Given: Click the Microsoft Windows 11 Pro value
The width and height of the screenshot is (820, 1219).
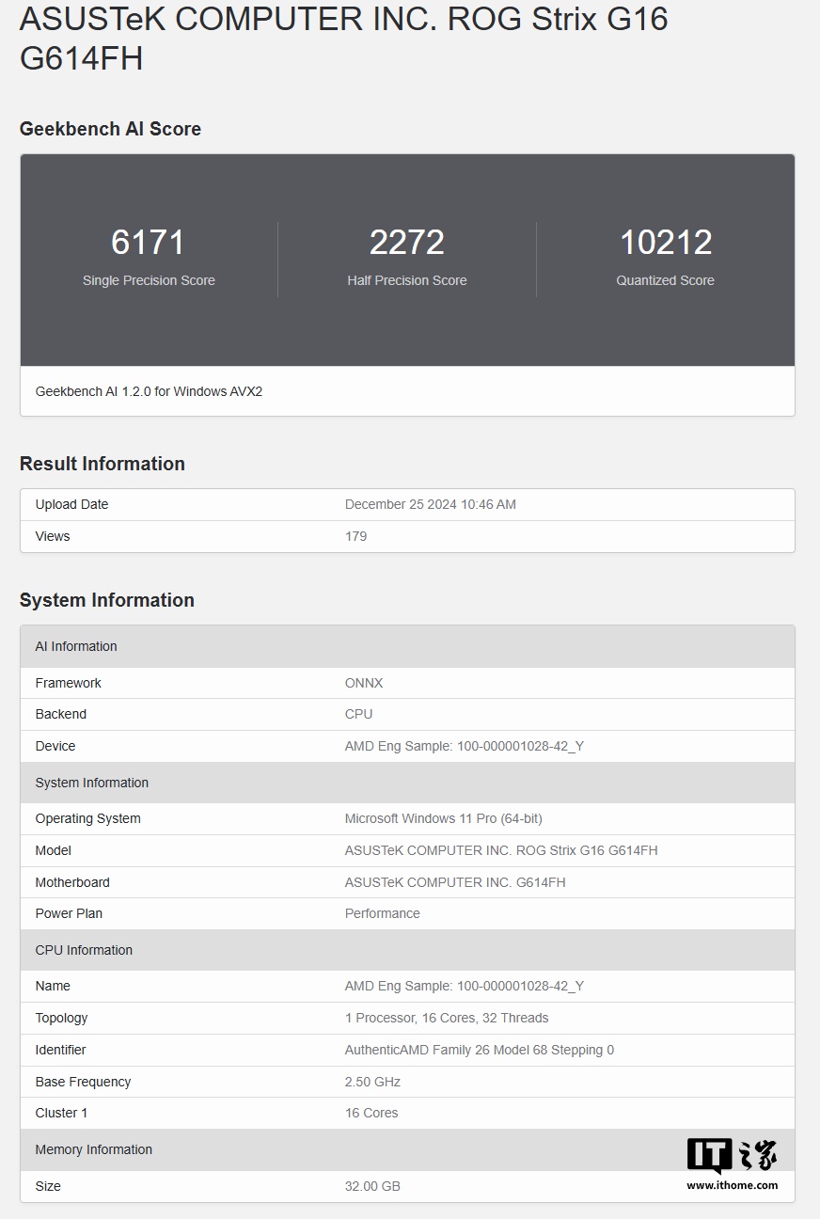Looking at the screenshot, I should pyautogui.click(x=443, y=818).
